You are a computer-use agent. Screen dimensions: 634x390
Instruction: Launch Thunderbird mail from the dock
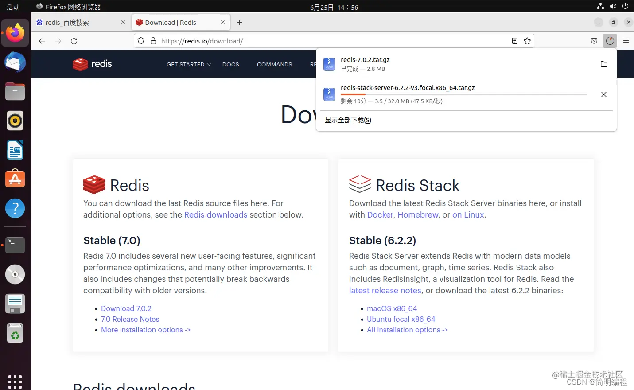pos(15,62)
